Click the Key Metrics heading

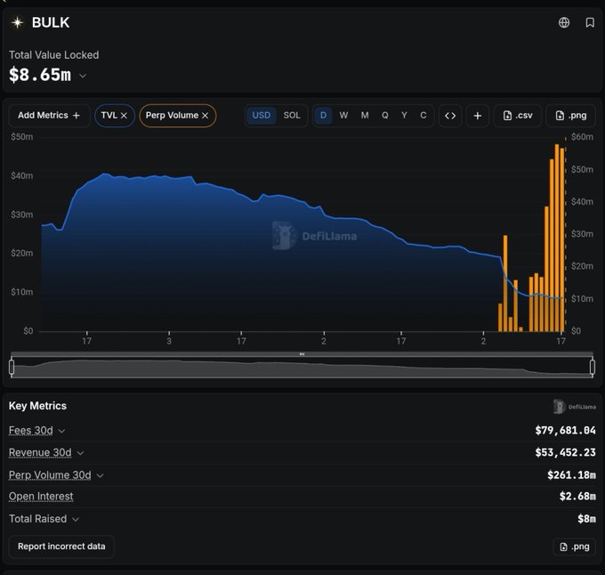click(x=37, y=406)
